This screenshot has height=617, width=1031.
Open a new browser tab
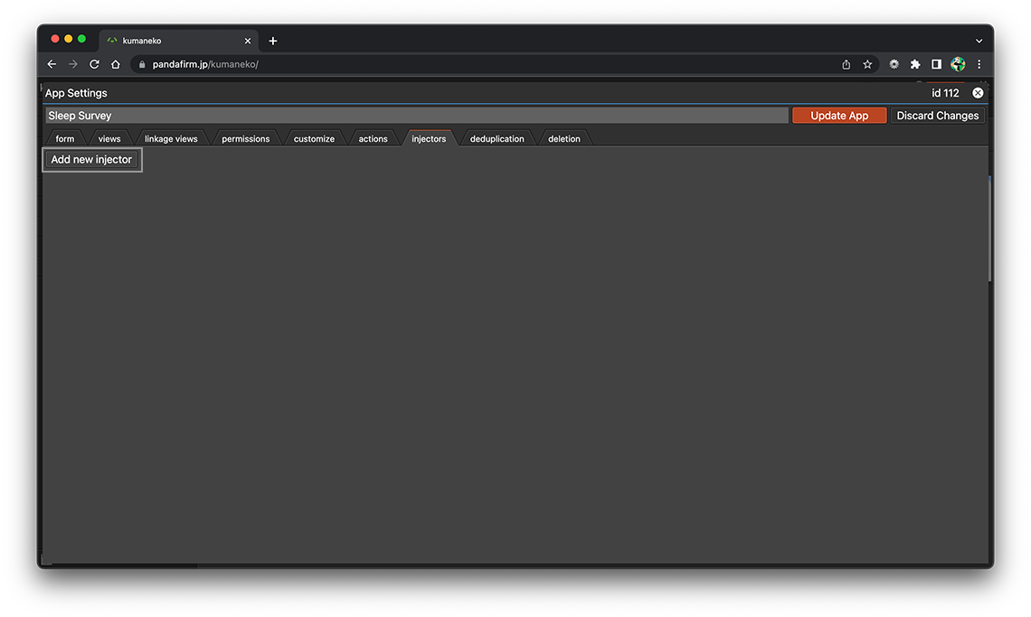pyautogui.click(x=273, y=41)
